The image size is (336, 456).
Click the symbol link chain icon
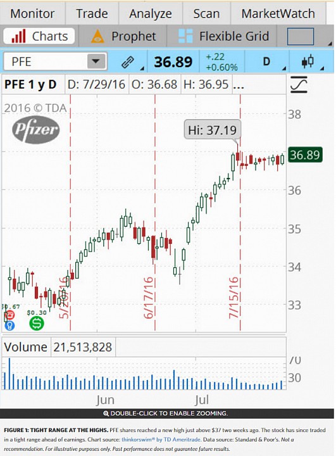pyautogui.click(x=128, y=62)
